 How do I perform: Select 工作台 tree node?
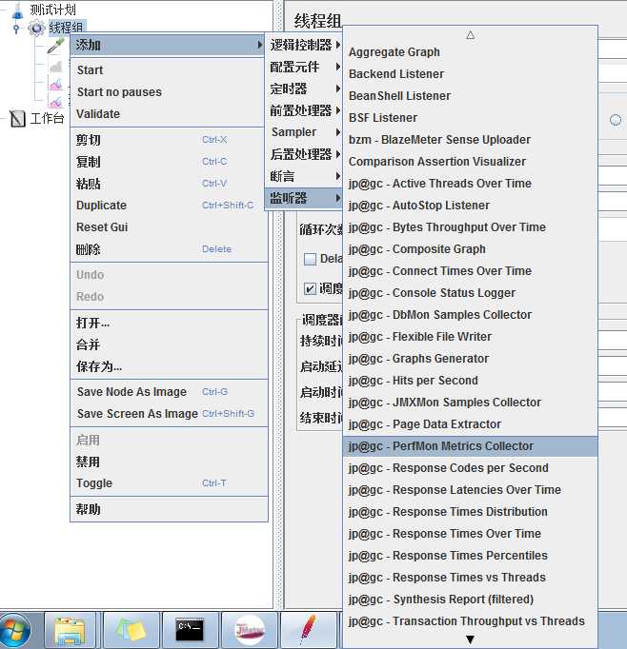(x=48, y=119)
